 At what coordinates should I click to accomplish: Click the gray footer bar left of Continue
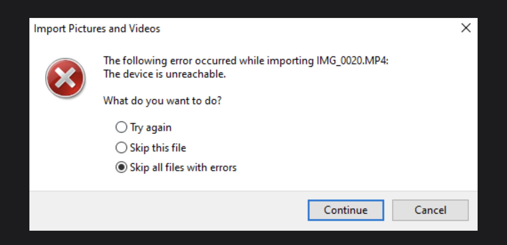pos(163,210)
